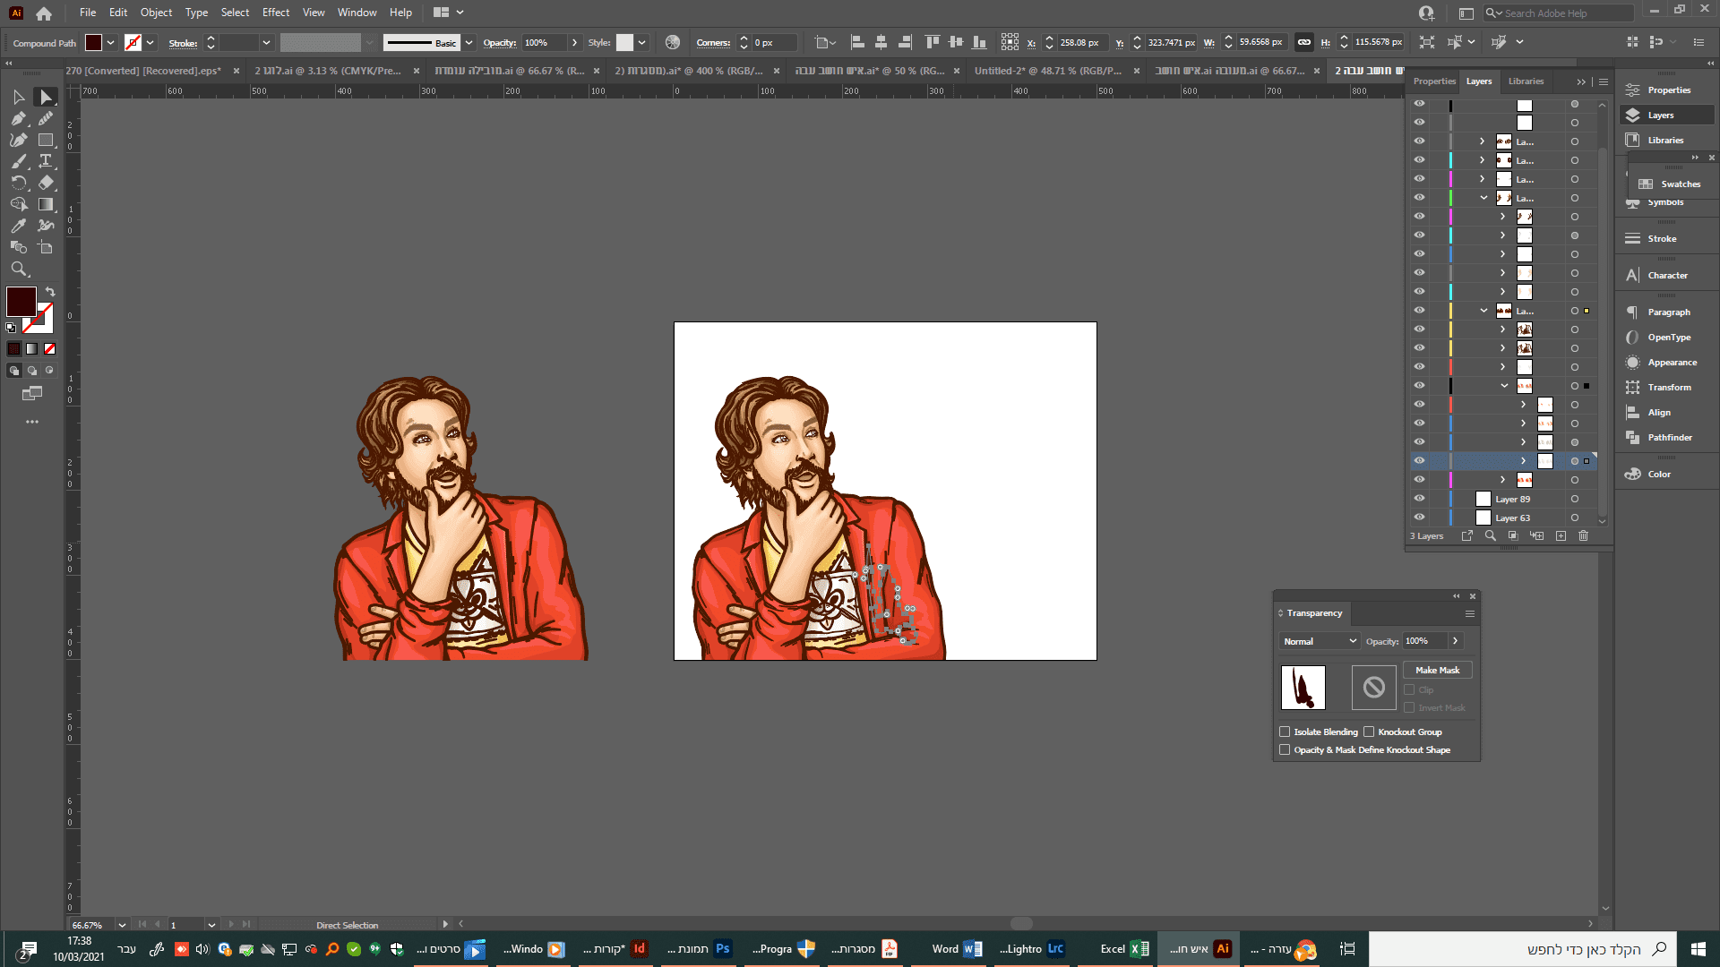
Task: Click the delete layer trash icon
Action: coord(1583,535)
